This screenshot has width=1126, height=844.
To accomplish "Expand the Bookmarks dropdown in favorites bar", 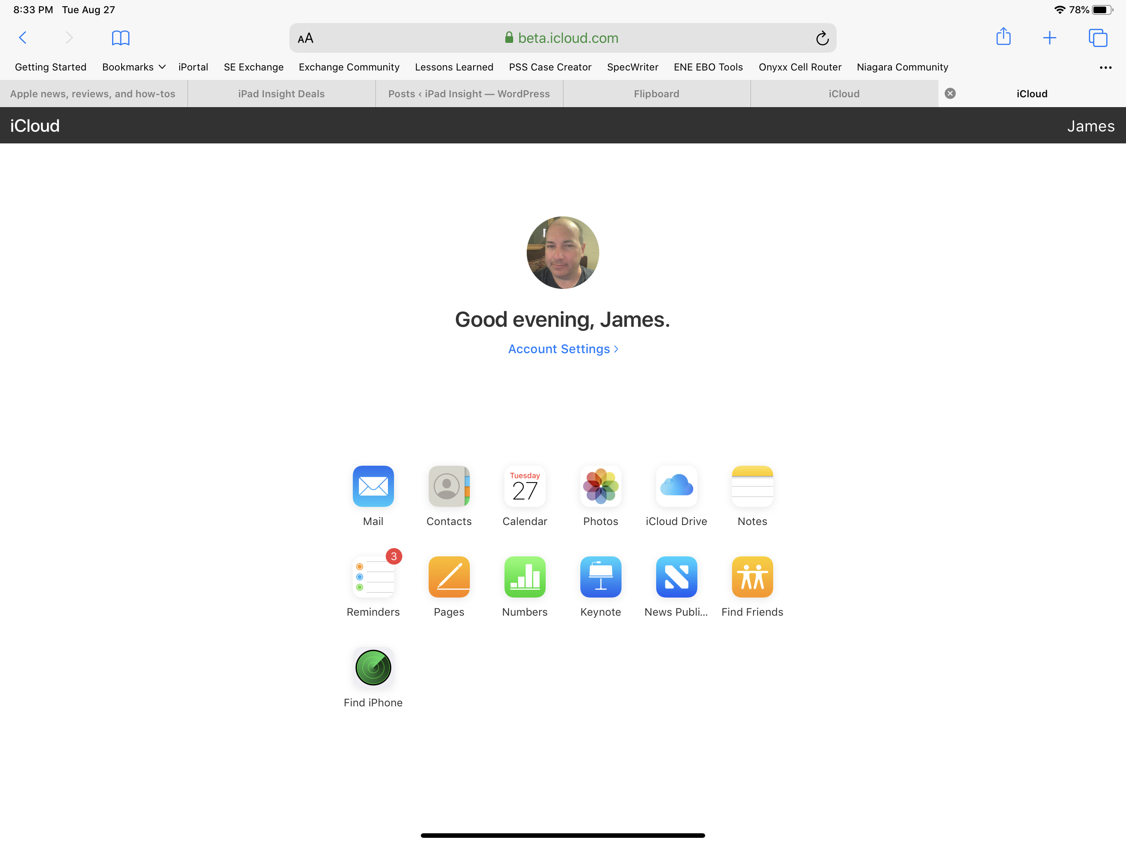I will tap(134, 67).
